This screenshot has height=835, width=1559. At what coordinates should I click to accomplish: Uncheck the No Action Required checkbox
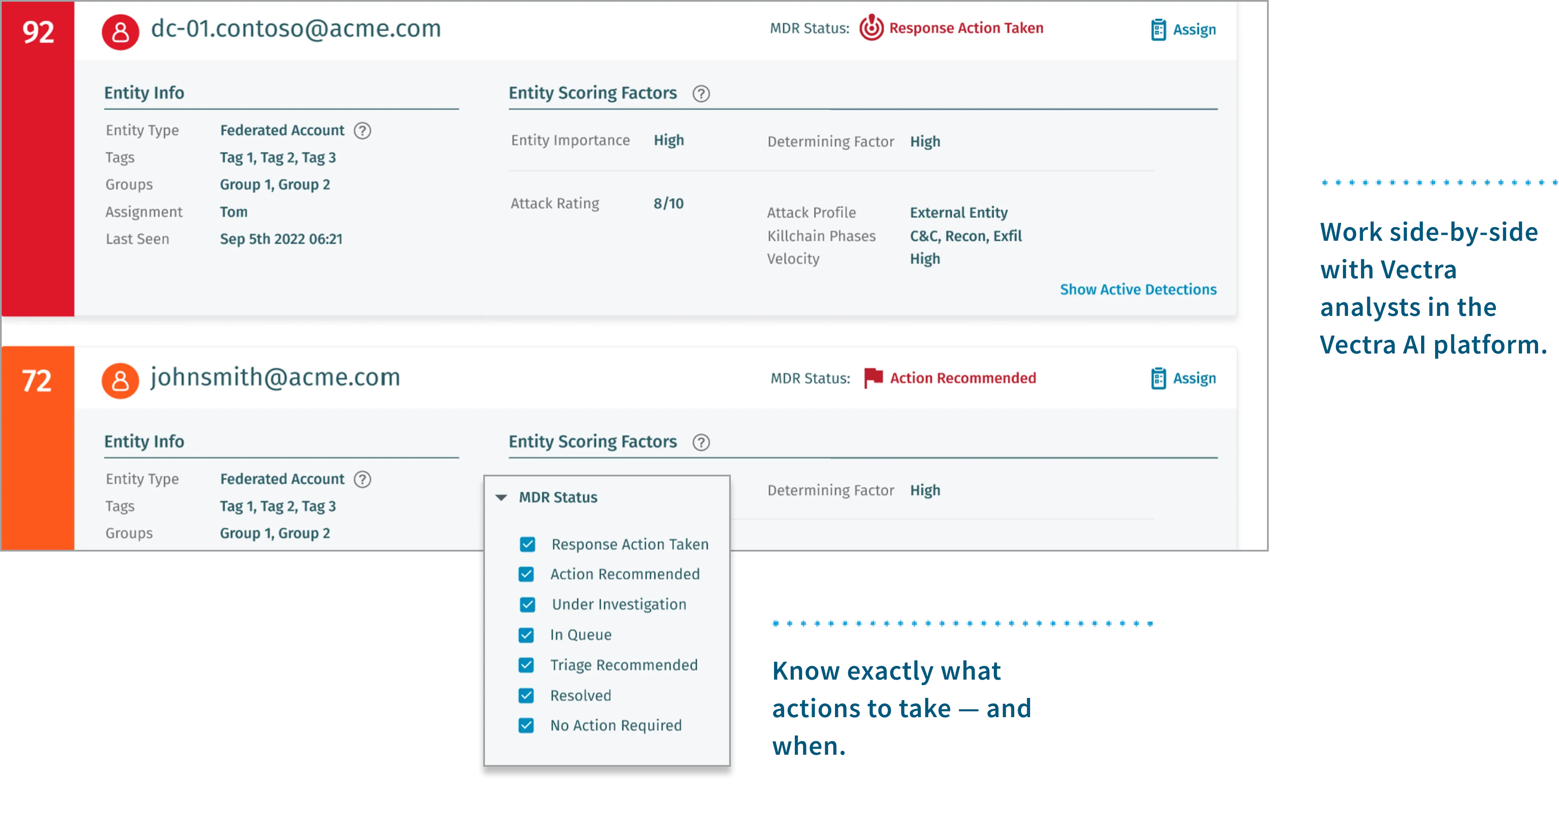click(526, 725)
